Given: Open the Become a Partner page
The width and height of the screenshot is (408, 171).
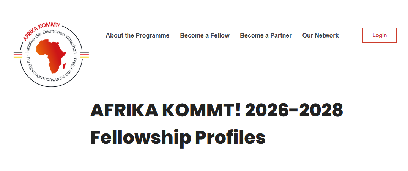Looking at the screenshot, I should 266,35.
